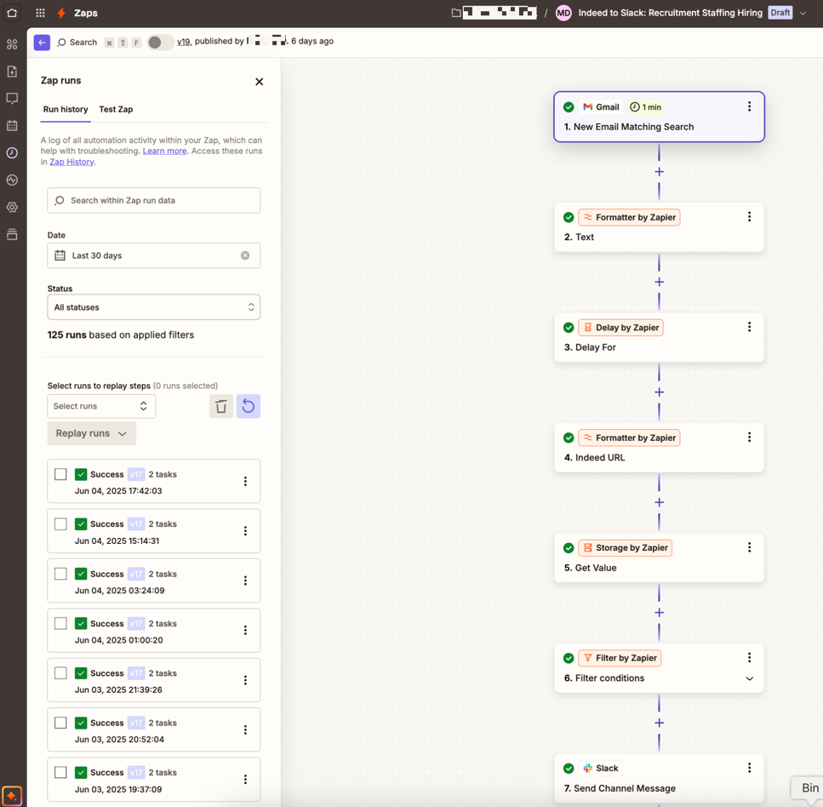Select the Slack Send Channel Message step
Screen dimensions: 823x807
point(660,778)
